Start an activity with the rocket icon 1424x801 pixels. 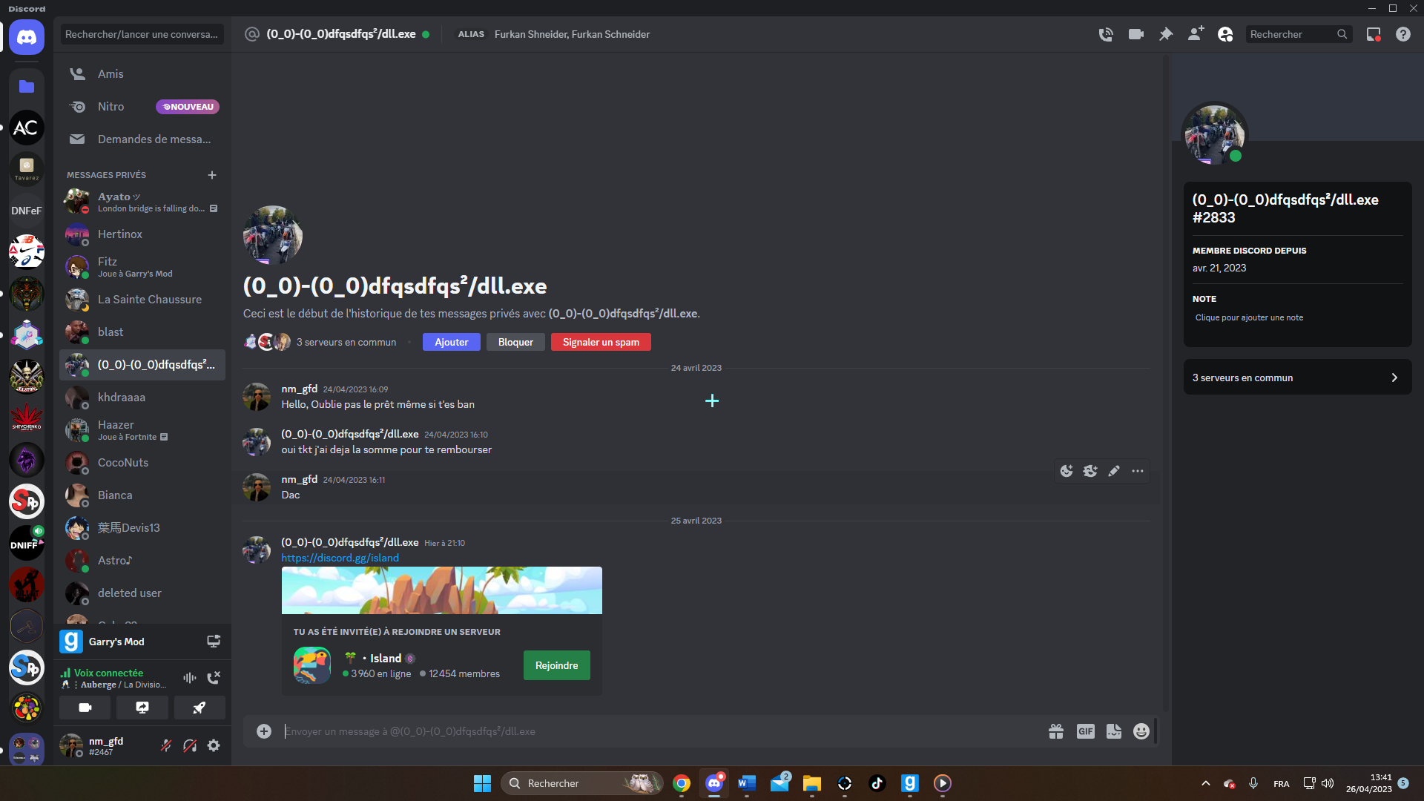[200, 708]
